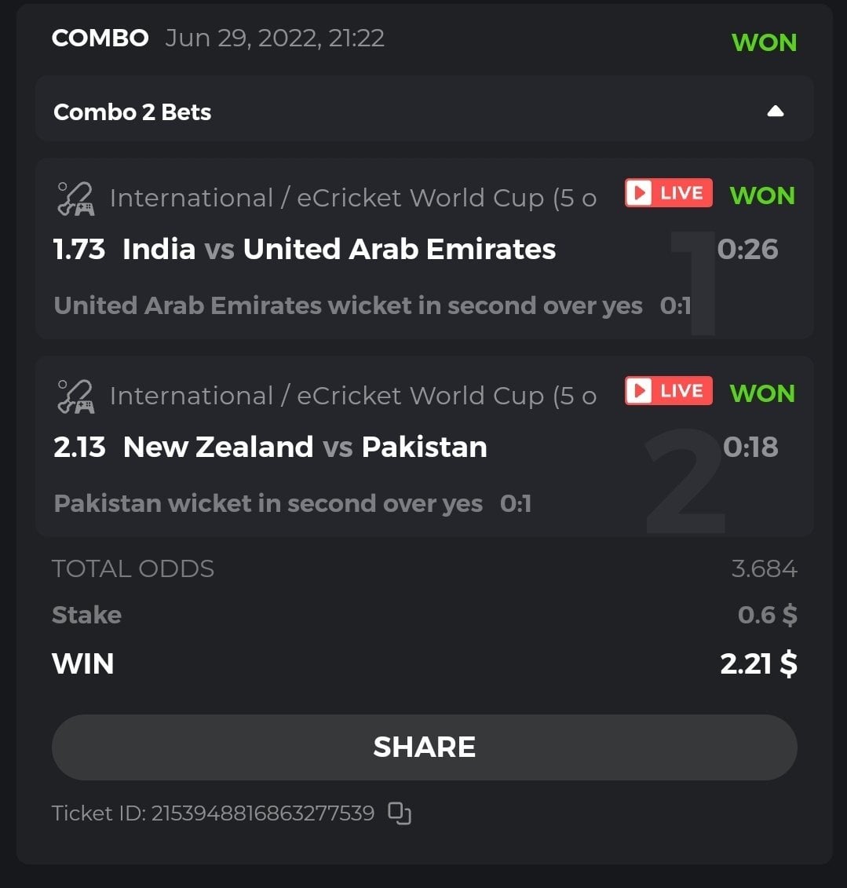This screenshot has height=888, width=847.
Task: Open New Zealand vs Pakistan match
Action: [x=305, y=448]
